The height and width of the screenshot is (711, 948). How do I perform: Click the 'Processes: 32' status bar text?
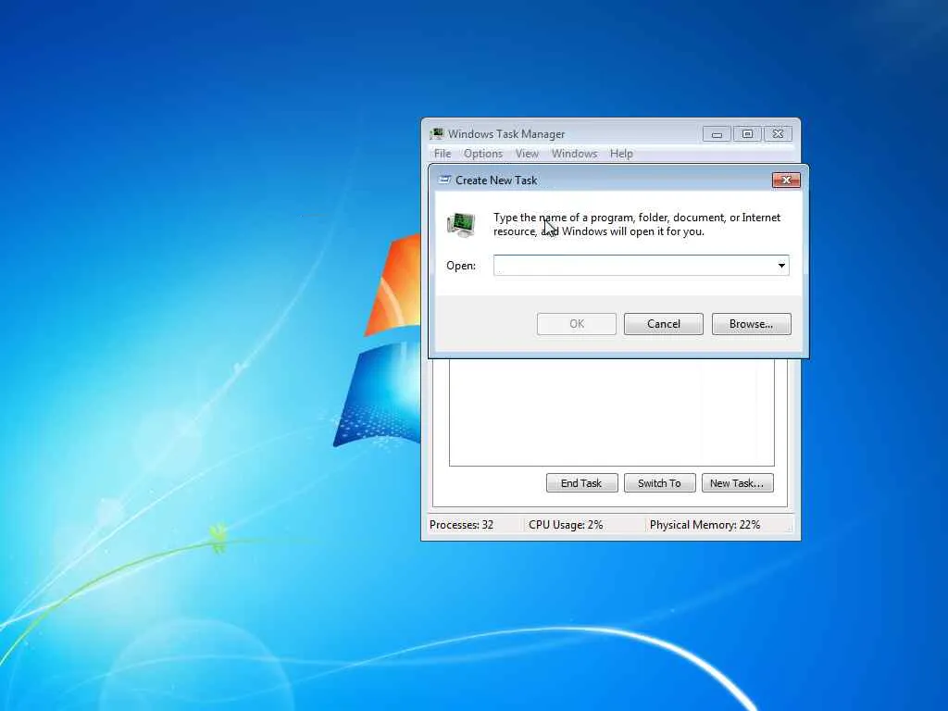tap(461, 525)
